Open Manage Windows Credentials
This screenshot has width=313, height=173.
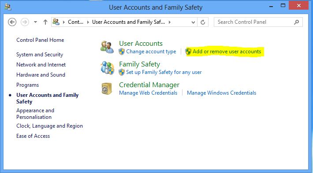pyautogui.click(x=221, y=93)
